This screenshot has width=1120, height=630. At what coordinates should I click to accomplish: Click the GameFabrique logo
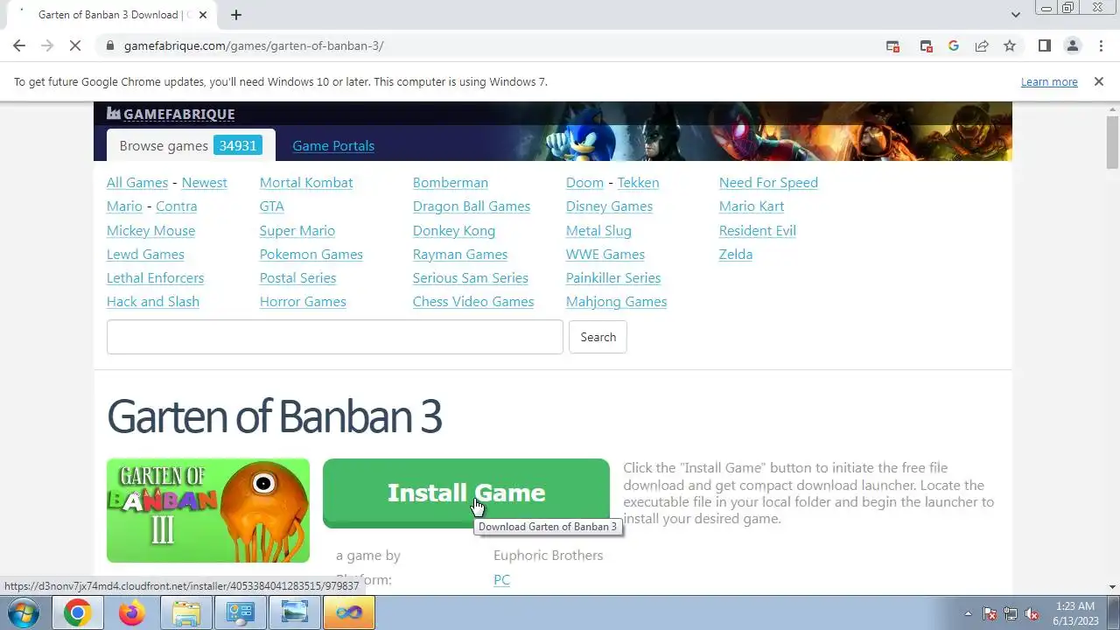[x=171, y=114]
